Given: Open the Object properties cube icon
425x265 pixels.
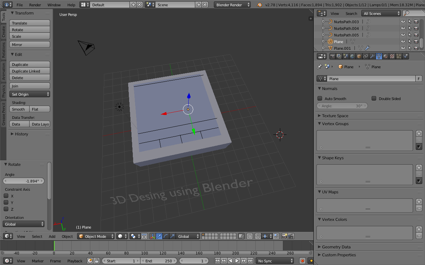Looking at the screenshot, I should [x=359, y=56].
